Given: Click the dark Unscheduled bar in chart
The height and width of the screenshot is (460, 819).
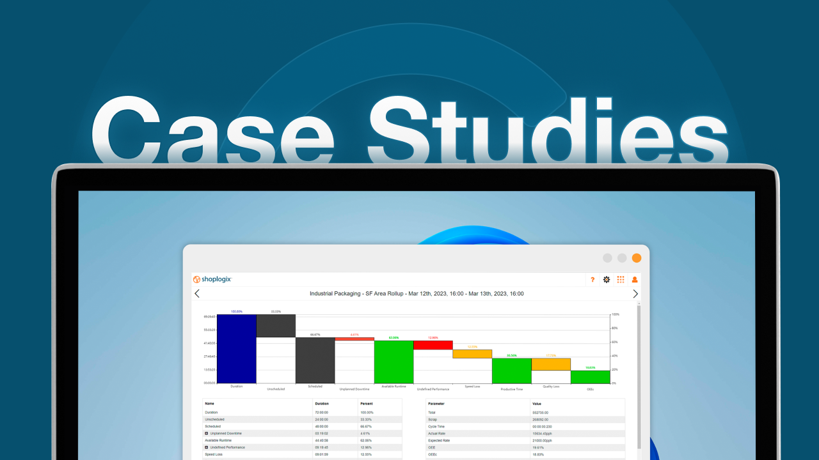Looking at the screenshot, I should (276, 326).
